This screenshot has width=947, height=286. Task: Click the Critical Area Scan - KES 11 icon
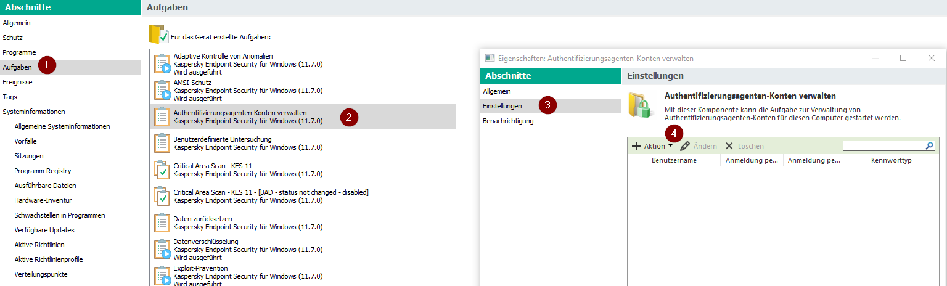coord(162,170)
